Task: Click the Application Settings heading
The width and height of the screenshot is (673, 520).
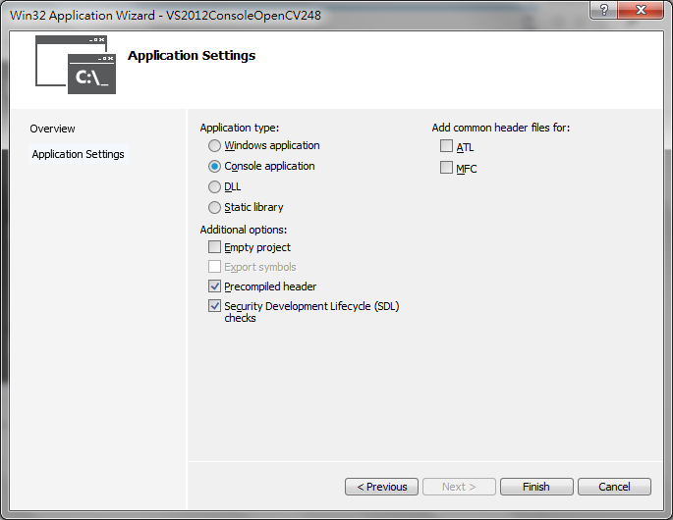Action: coord(192,56)
